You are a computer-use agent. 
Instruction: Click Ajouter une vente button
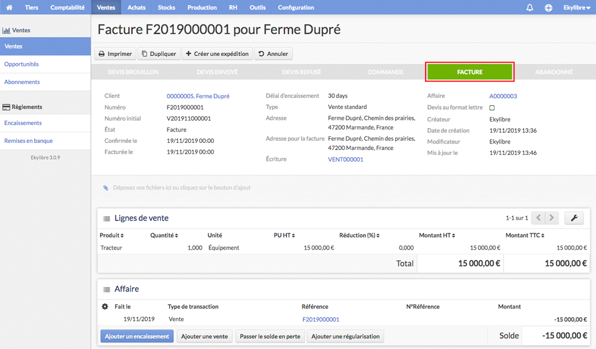tap(204, 336)
